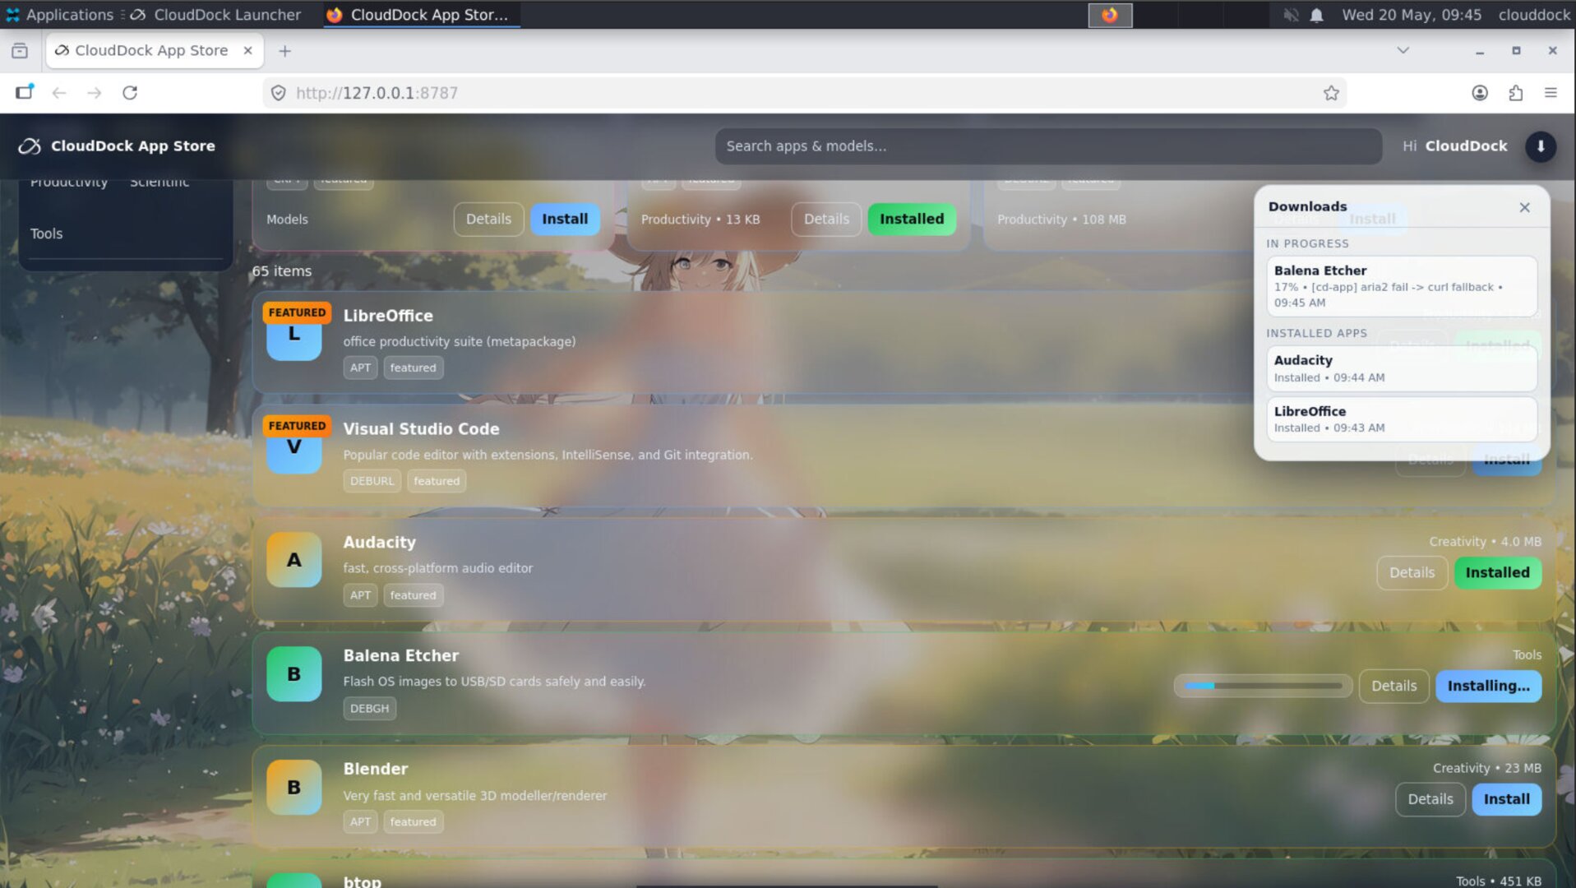Click the Installed button for Audacity
Screen dimensions: 1576x888
coord(1497,573)
